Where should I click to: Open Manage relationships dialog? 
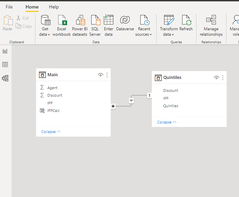click(211, 26)
